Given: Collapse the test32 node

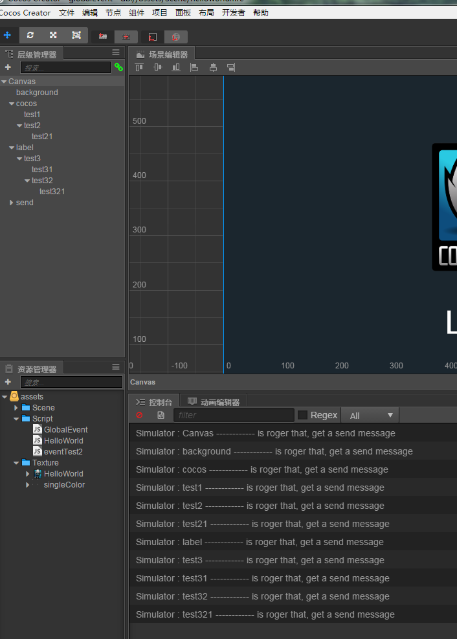Looking at the screenshot, I should coord(27,181).
